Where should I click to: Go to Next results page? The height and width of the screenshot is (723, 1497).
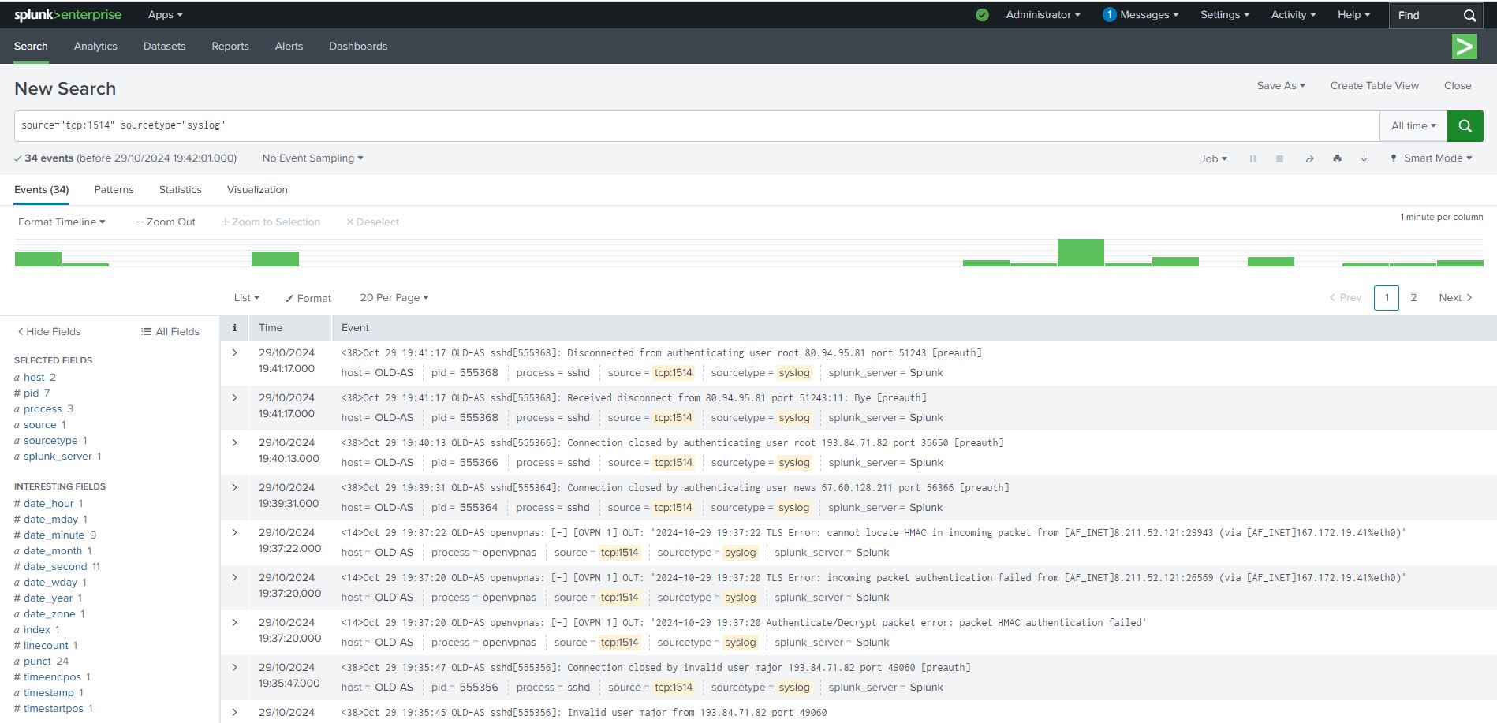[x=1455, y=298]
